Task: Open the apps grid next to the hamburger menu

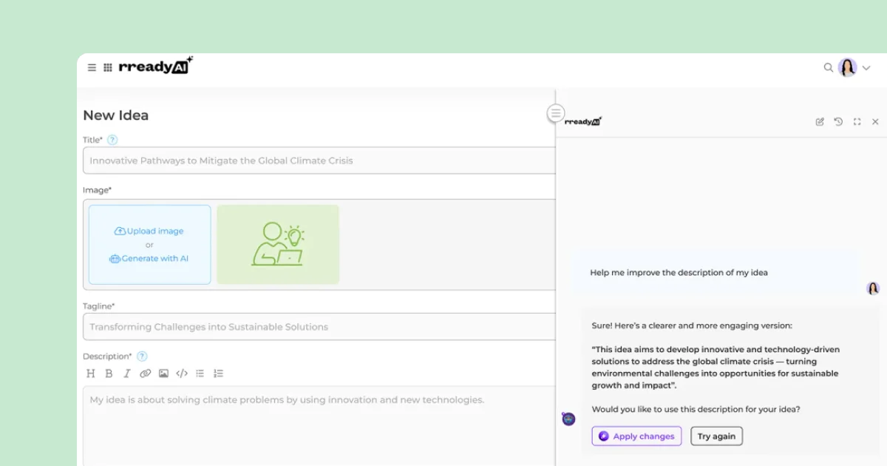Action: coord(106,67)
